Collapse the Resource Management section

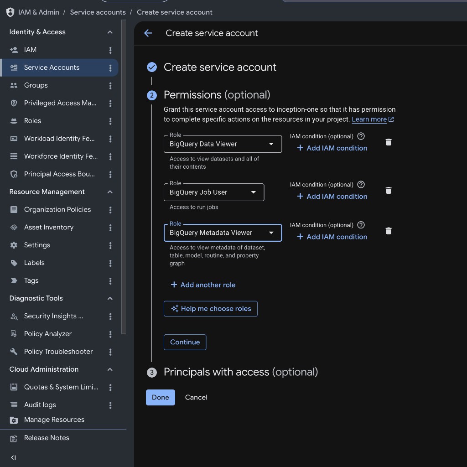(110, 192)
